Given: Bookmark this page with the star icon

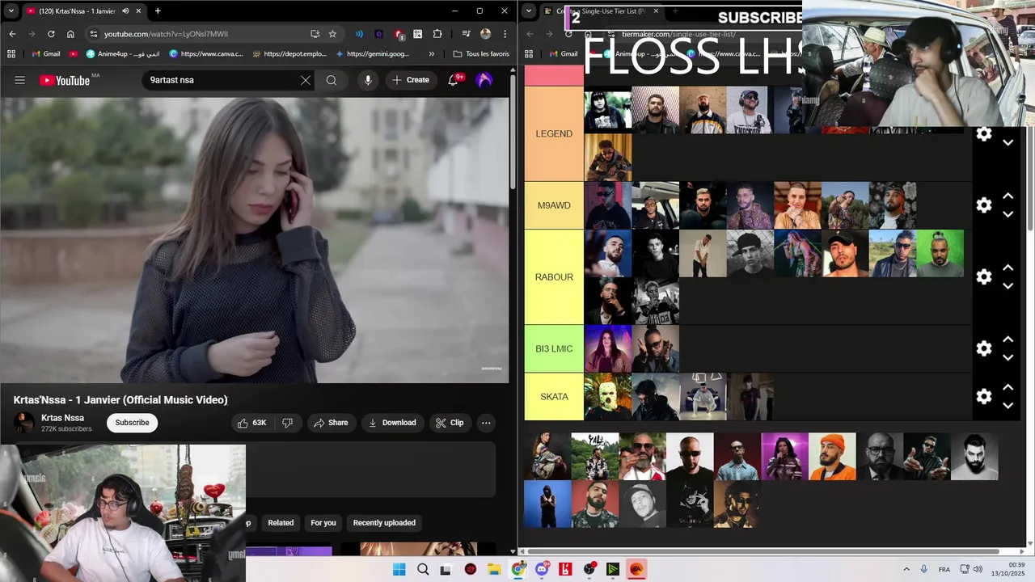Looking at the screenshot, I should click(332, 34).
